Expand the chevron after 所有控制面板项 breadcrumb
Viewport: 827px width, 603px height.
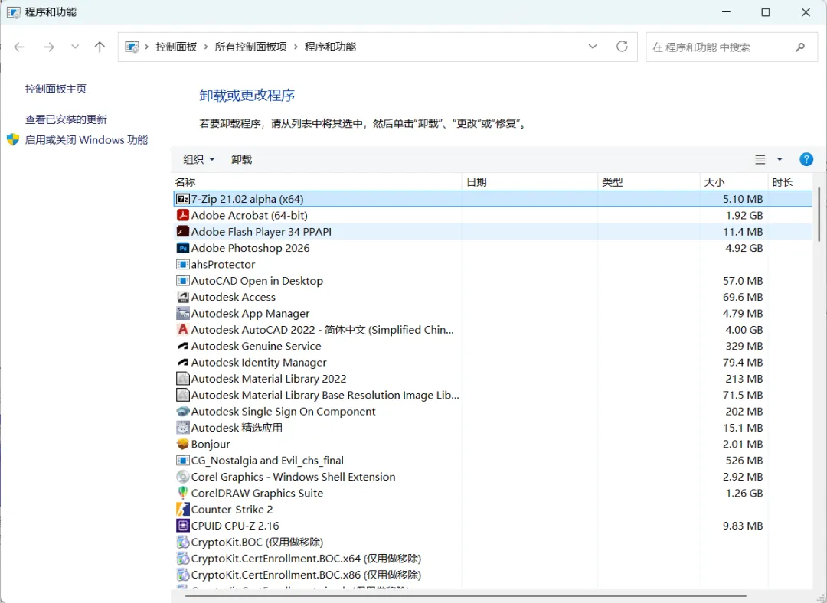point(296,47)
